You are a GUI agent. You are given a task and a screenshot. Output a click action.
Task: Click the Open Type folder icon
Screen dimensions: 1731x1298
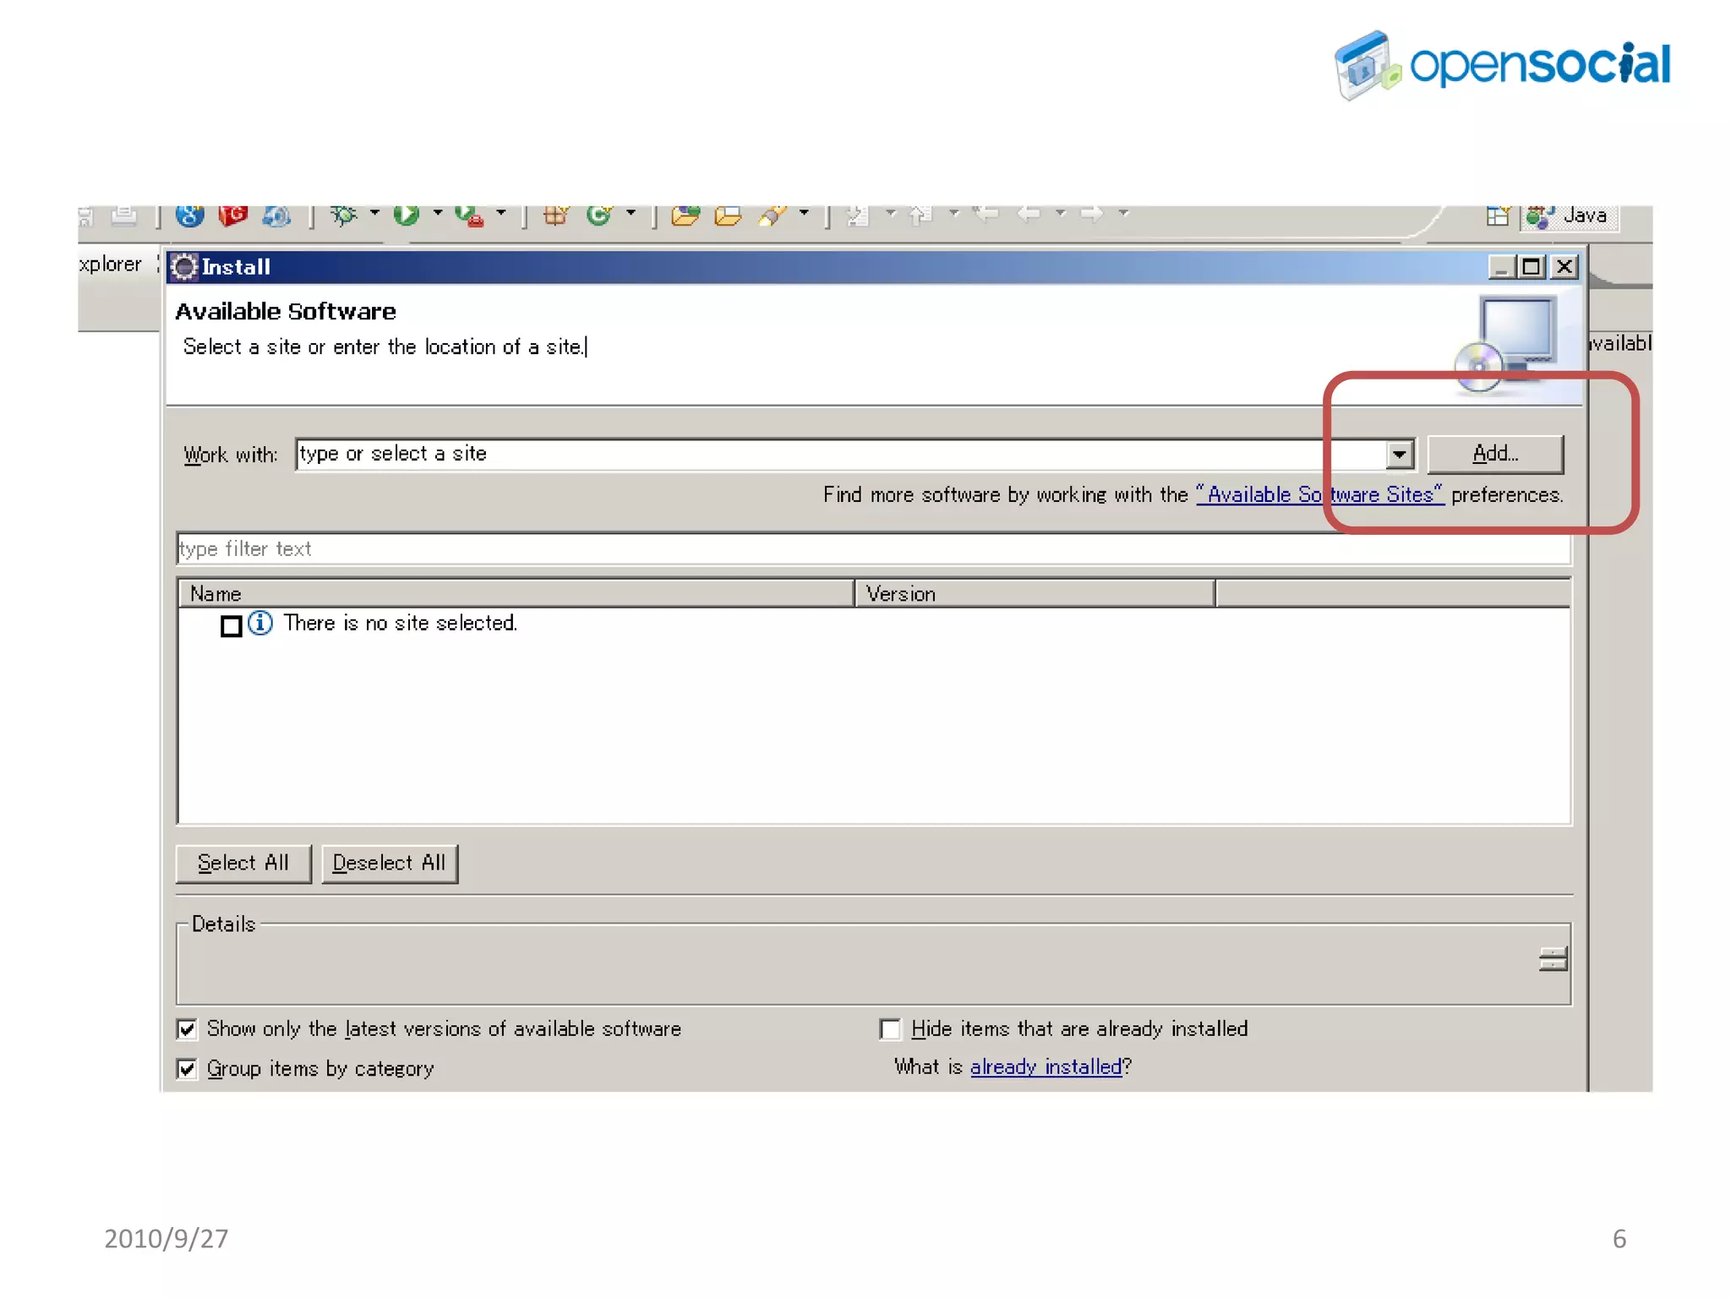pyautogui.click(x=685, y=215)
